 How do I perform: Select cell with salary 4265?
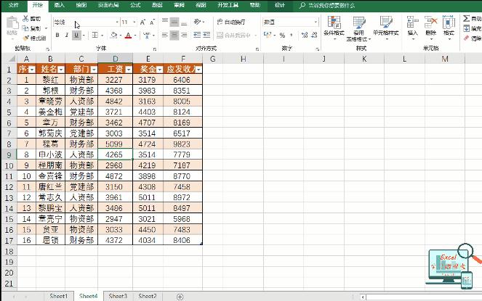pos(116,154)
